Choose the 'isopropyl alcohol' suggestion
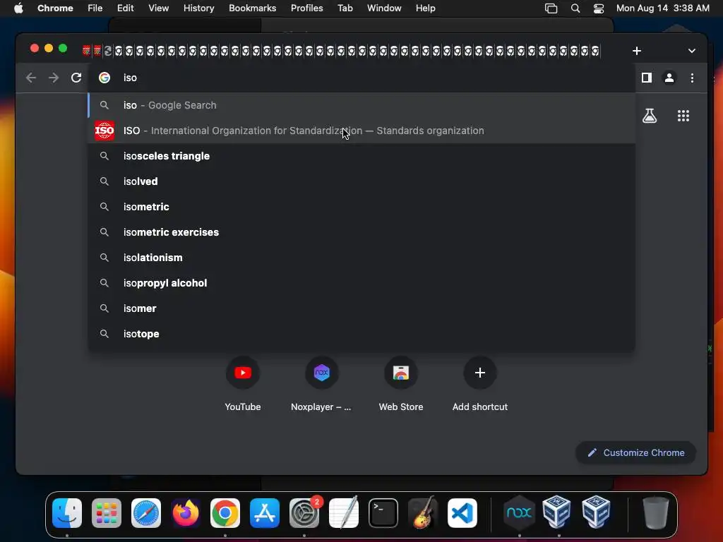This screenshot has height=542, width=723. coord(361,283)
